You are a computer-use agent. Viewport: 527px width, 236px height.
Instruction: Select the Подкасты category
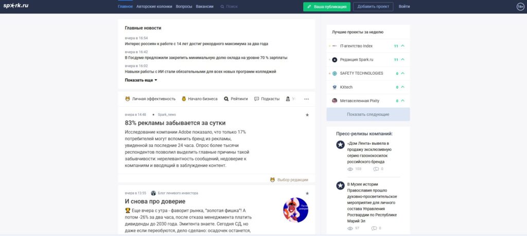267,99
